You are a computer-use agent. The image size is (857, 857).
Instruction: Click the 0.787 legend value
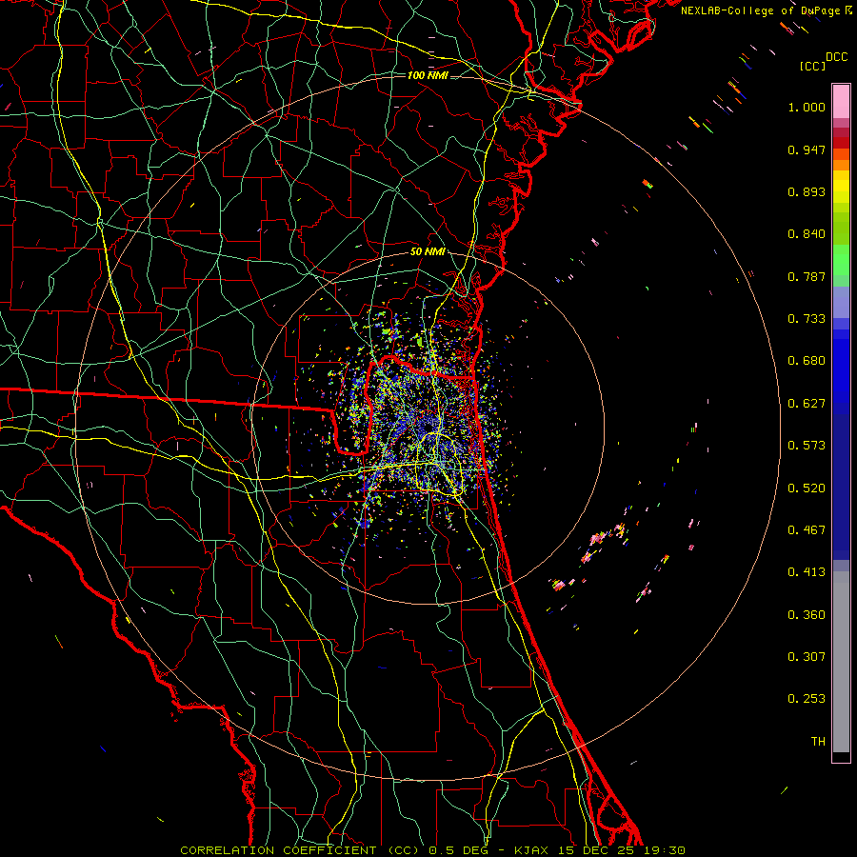tap(807, 276)
